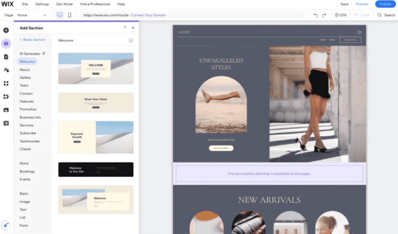Open the Dev Mode menu
The width and height of the screenshot is (398, 234).
pyautogui.click(x=64, y=4)
